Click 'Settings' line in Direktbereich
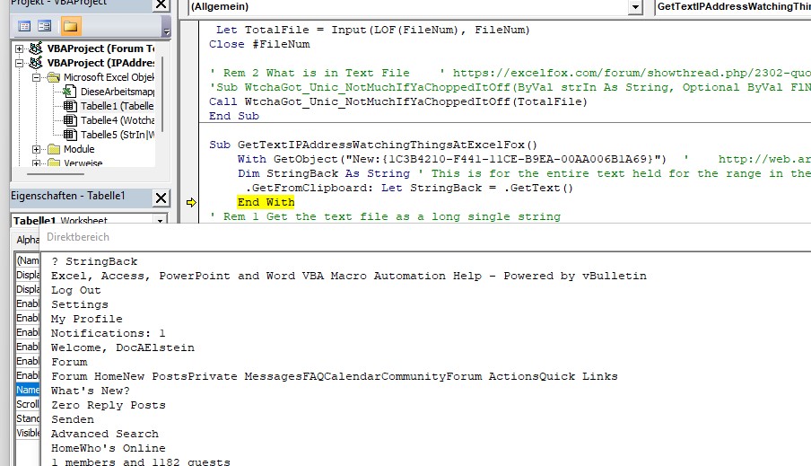811x466 pixels. (80, 305)
